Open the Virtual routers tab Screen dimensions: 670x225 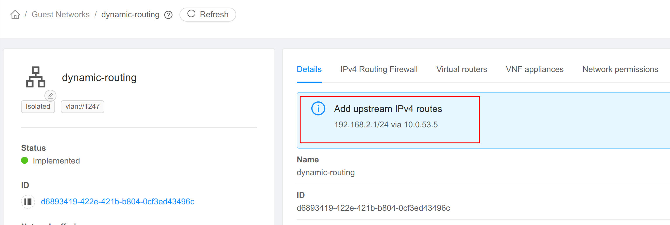[x=461, y=69]
